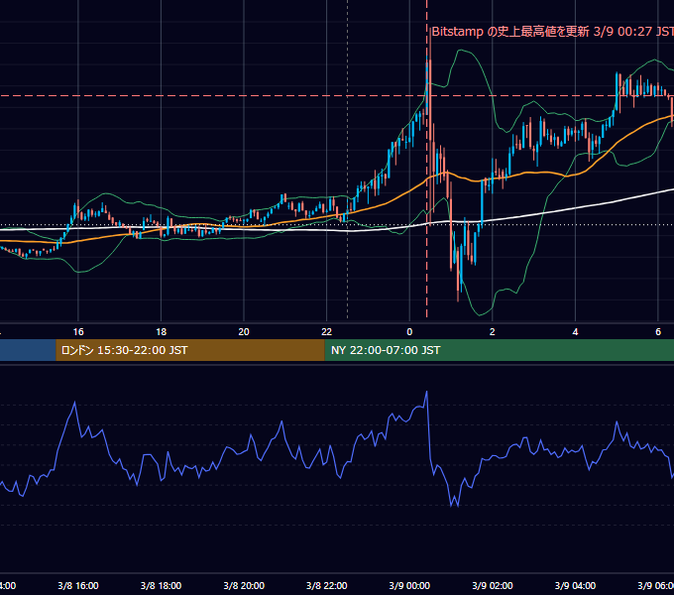Click the 3/9 04:00 time axis label
The width and height of the screenshot is (674, 595).
click(x=575, y=585)
